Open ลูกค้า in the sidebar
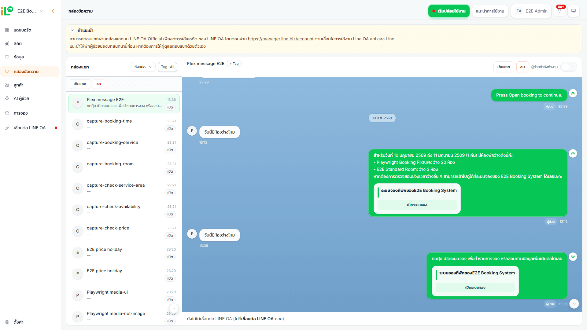This screenshot has width=587, height=330. [30, 85]
